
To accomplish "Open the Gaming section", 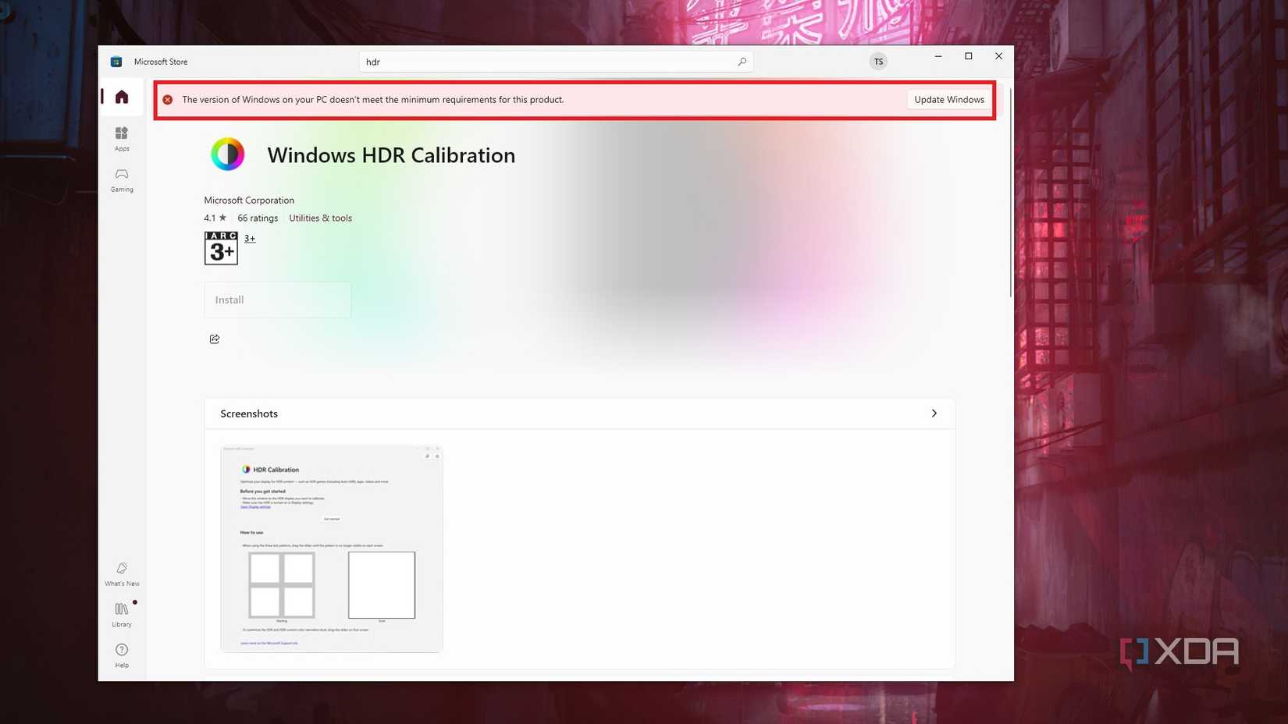I will tap(122, 179).
